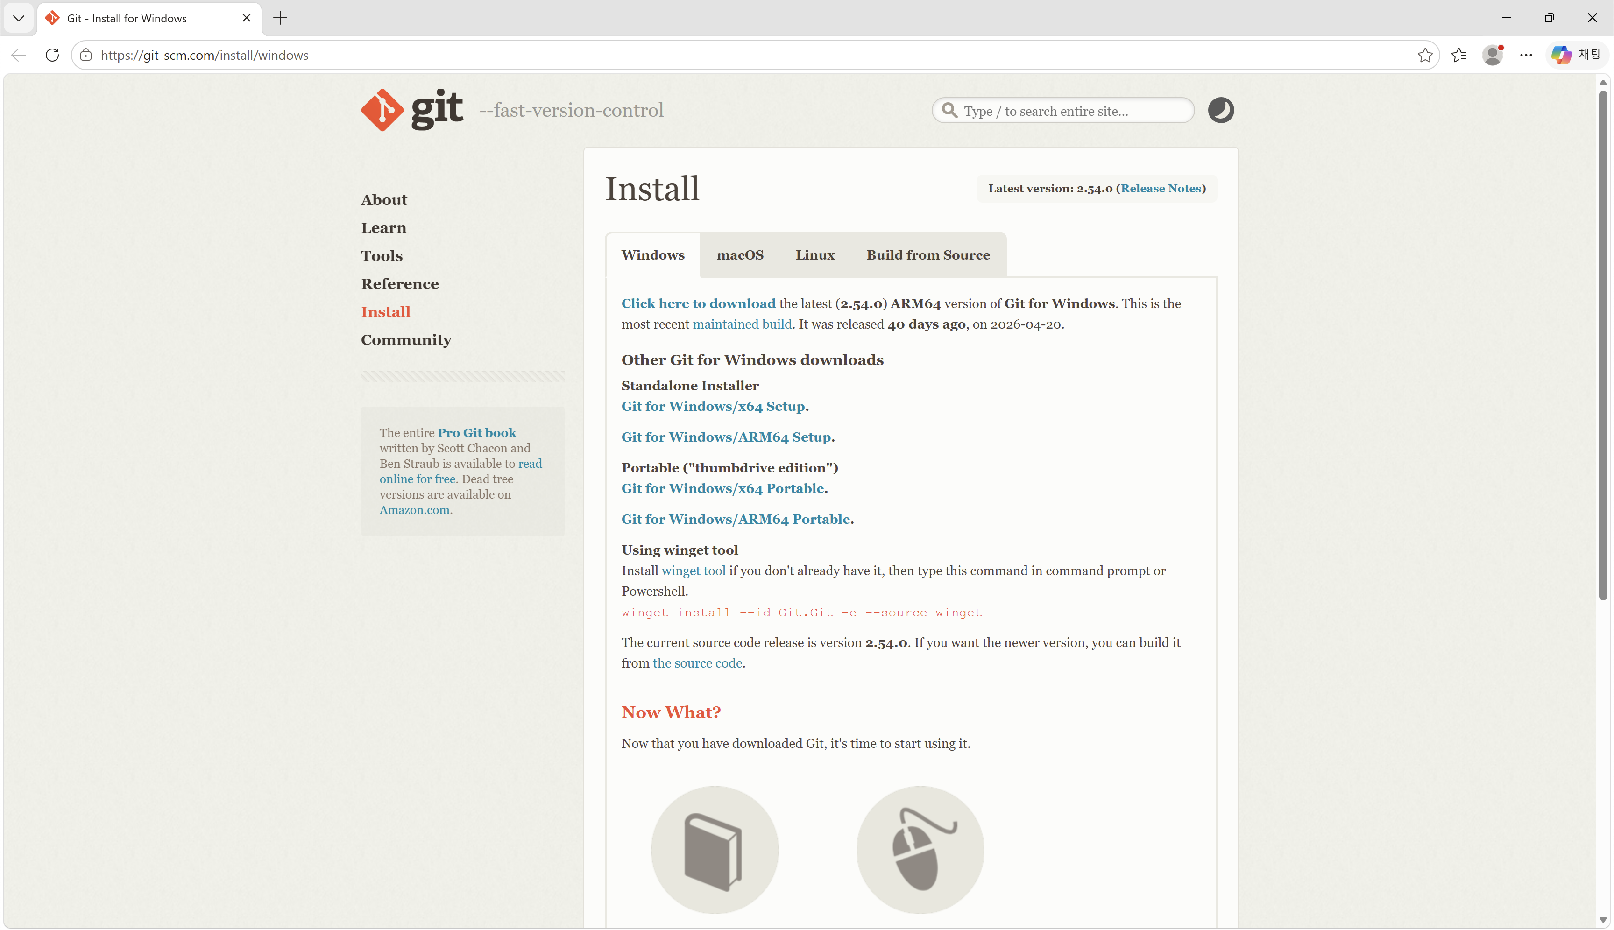Download Git for Windows/ARM64 Portable

tap(736, 519)
